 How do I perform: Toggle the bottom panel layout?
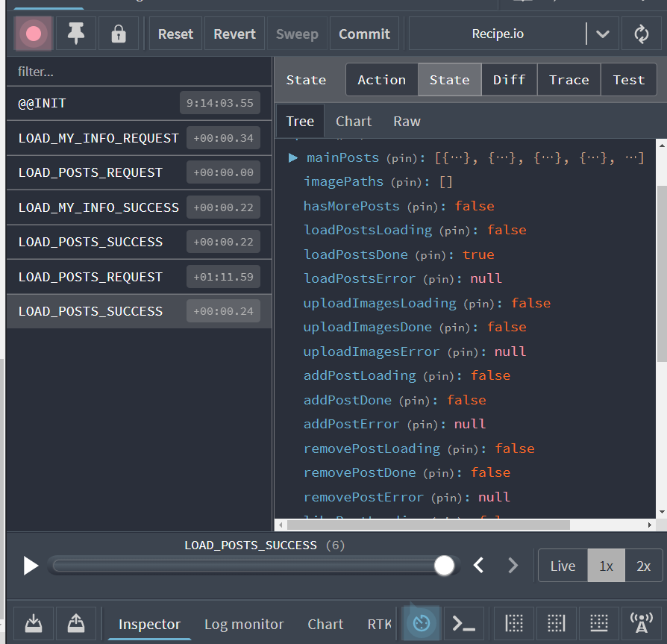pyautogui.click(x=598, y=623)
